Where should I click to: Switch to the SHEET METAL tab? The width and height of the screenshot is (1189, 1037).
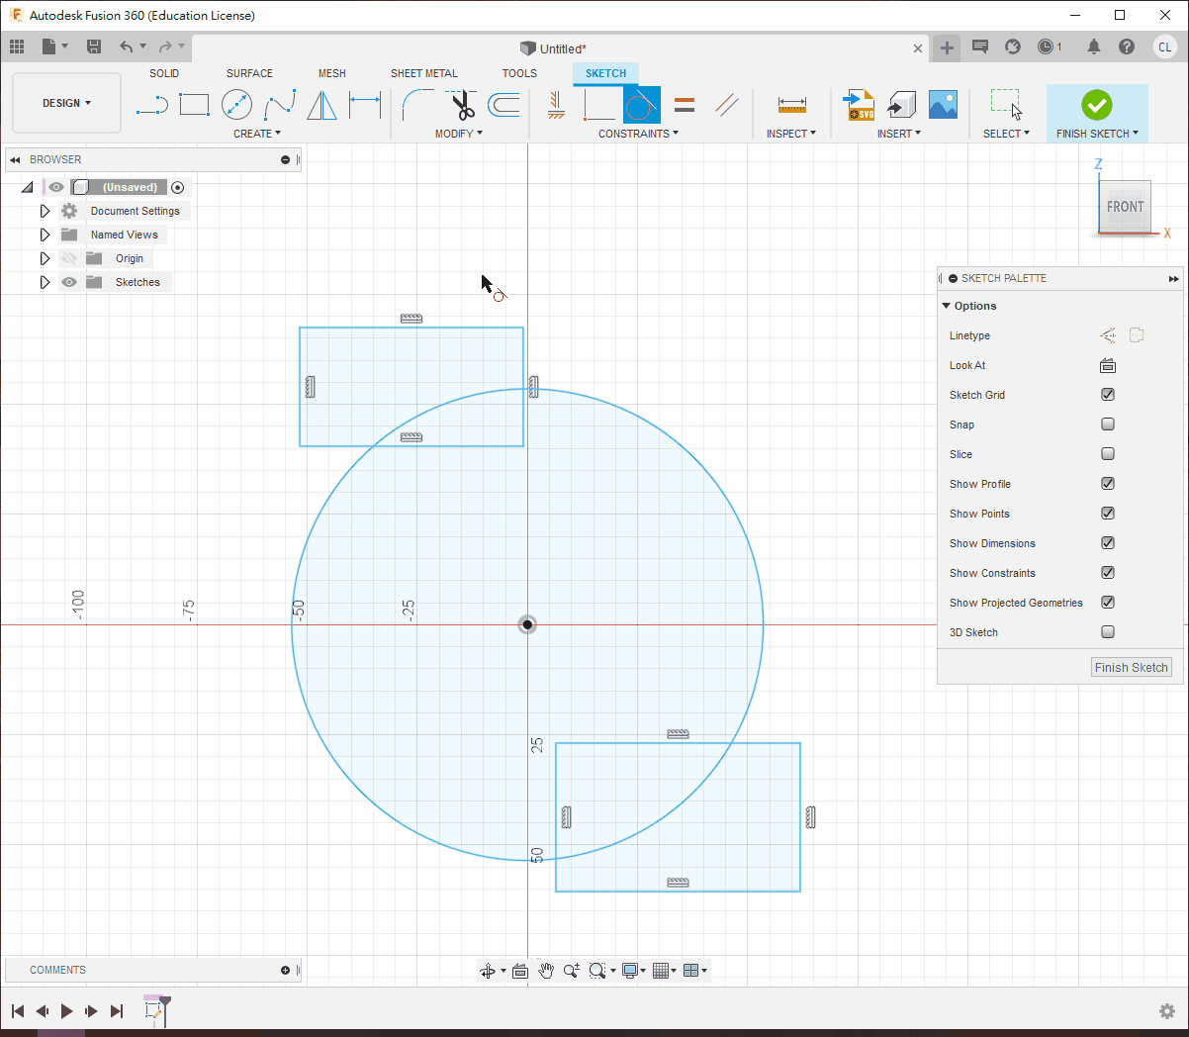(x=423, y=73)
